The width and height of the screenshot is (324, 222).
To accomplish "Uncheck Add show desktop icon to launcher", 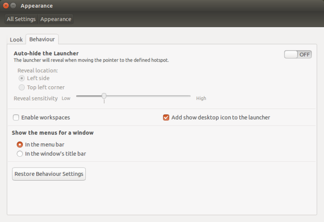I will (166, 117).
